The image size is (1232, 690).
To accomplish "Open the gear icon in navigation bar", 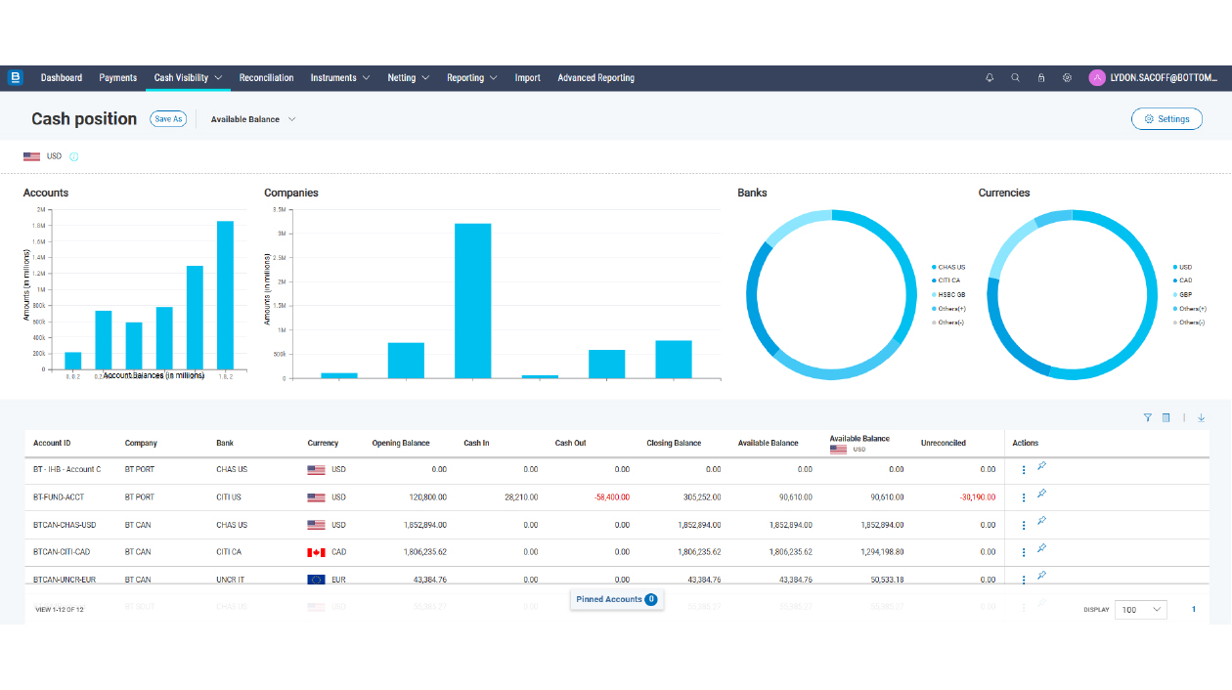I will point(1067,78).
